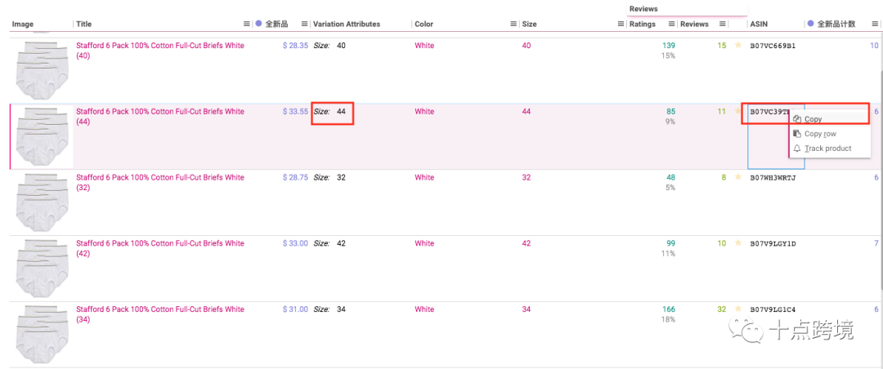Sort by the Ratings column header
This screenshot has height=369, width=883.
(643, 24)
